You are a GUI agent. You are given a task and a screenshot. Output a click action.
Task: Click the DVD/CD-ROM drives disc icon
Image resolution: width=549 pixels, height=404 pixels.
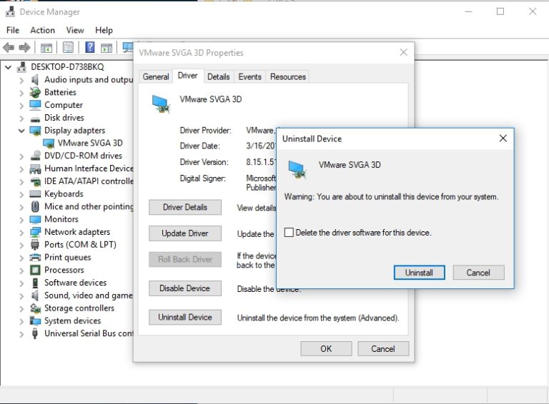point(35,156)
